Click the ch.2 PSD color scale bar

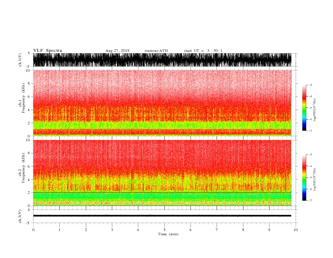pos(304,177)
